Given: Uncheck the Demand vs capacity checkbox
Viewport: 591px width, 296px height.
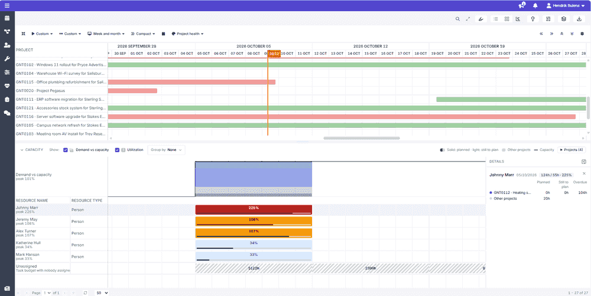Looking at the screenshot, I should [x=66, y=150].
